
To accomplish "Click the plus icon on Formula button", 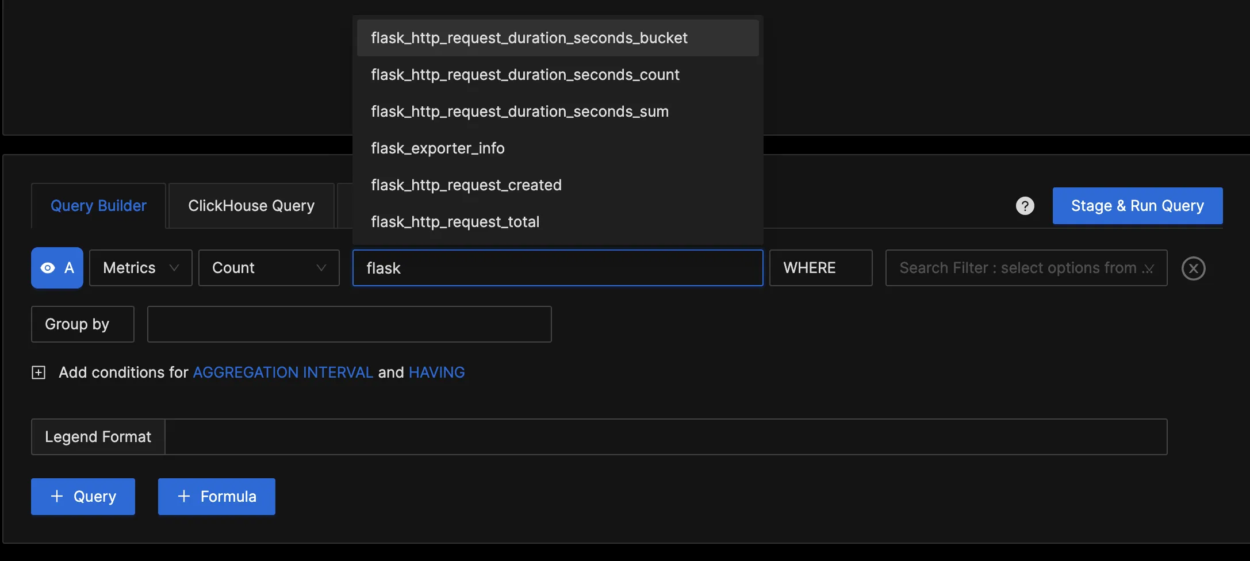I will point(184,496).
